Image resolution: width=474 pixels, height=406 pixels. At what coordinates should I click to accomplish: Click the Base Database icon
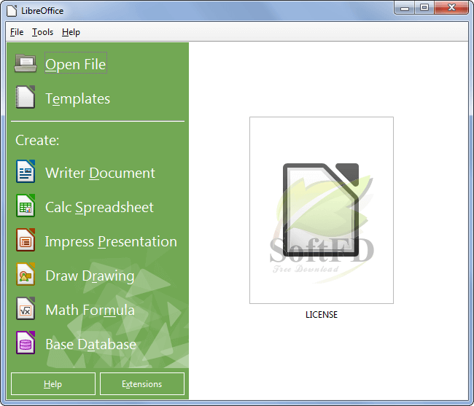click(26, 343)
